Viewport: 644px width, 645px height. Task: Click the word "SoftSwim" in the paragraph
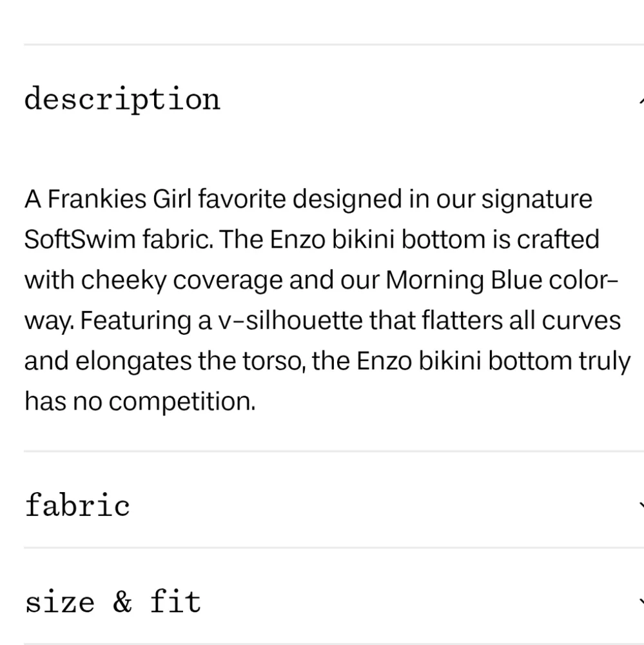coord(80,239)
